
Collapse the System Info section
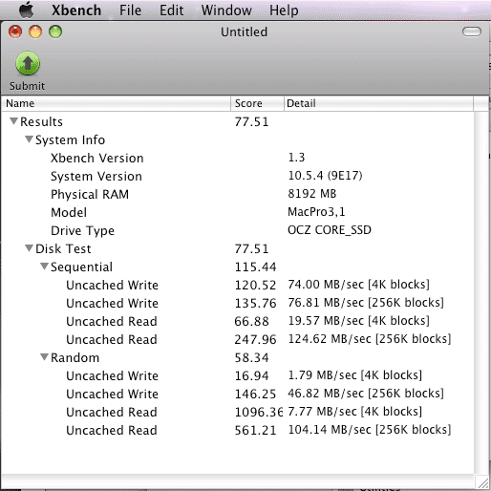point(29,139)
